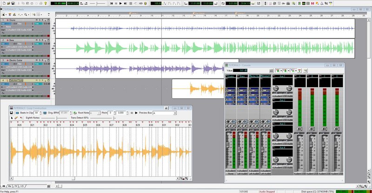The image size is (372, 193).
Task: Open the Envelope tool in the Track view toolbar
Action: [x=20, y=15]
